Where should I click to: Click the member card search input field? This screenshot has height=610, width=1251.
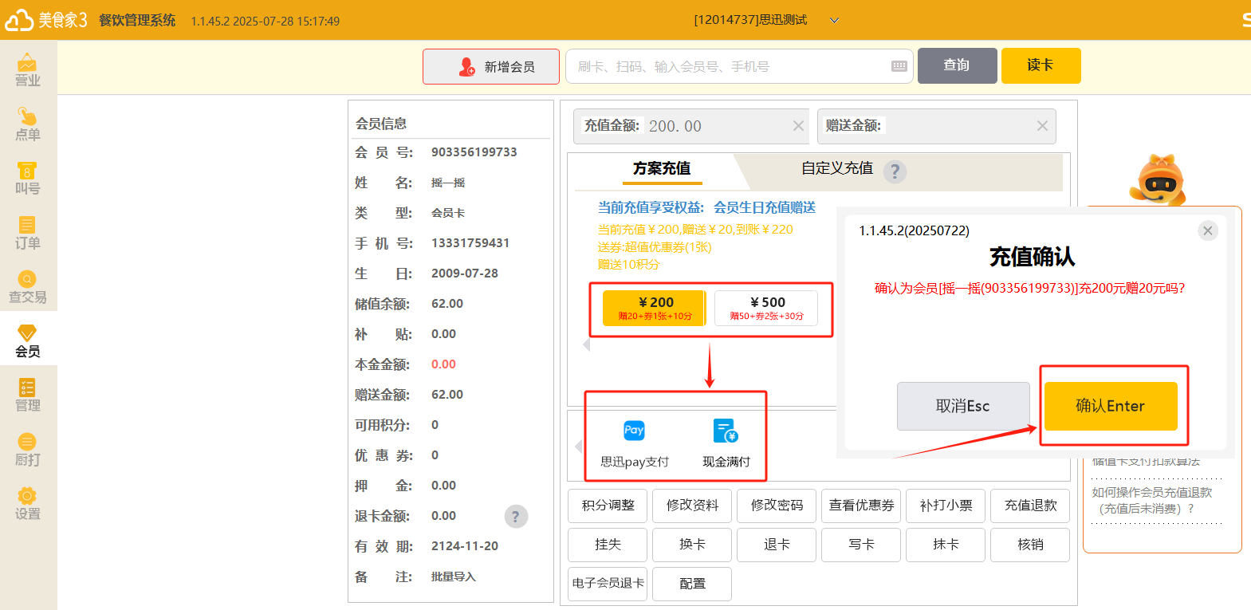(730, 66)
